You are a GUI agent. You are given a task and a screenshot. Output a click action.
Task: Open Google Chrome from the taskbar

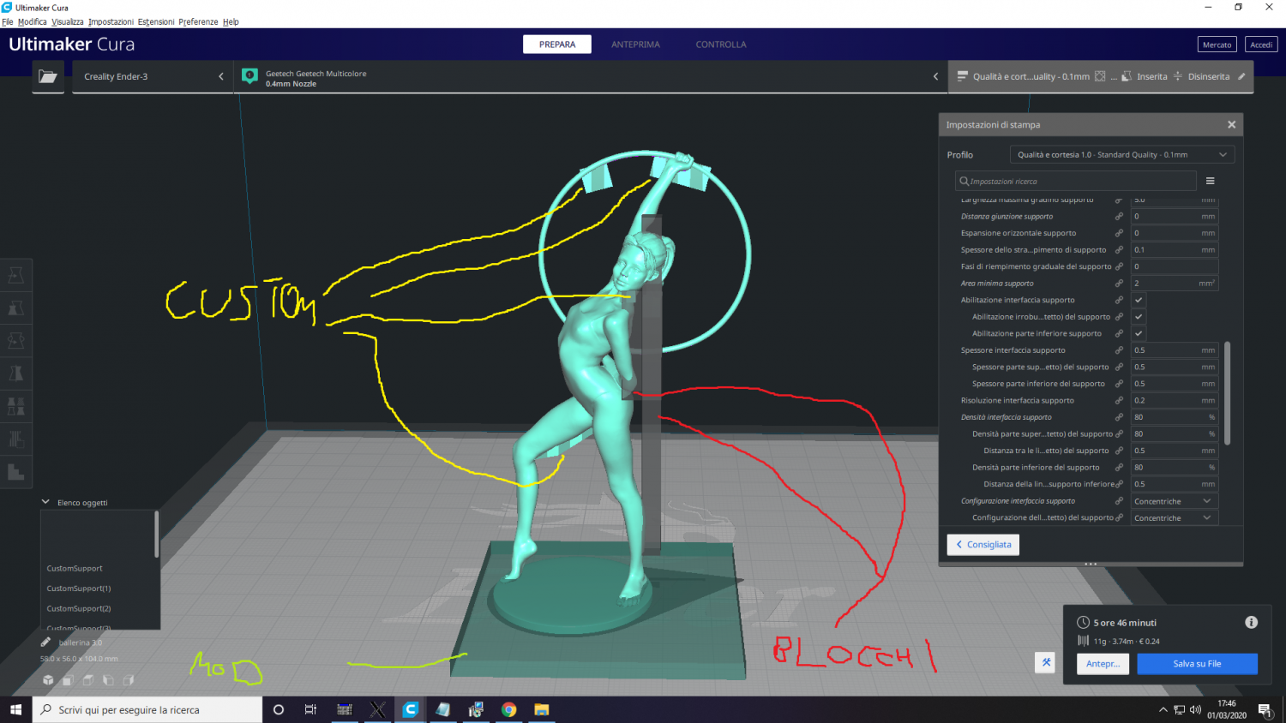508,709
